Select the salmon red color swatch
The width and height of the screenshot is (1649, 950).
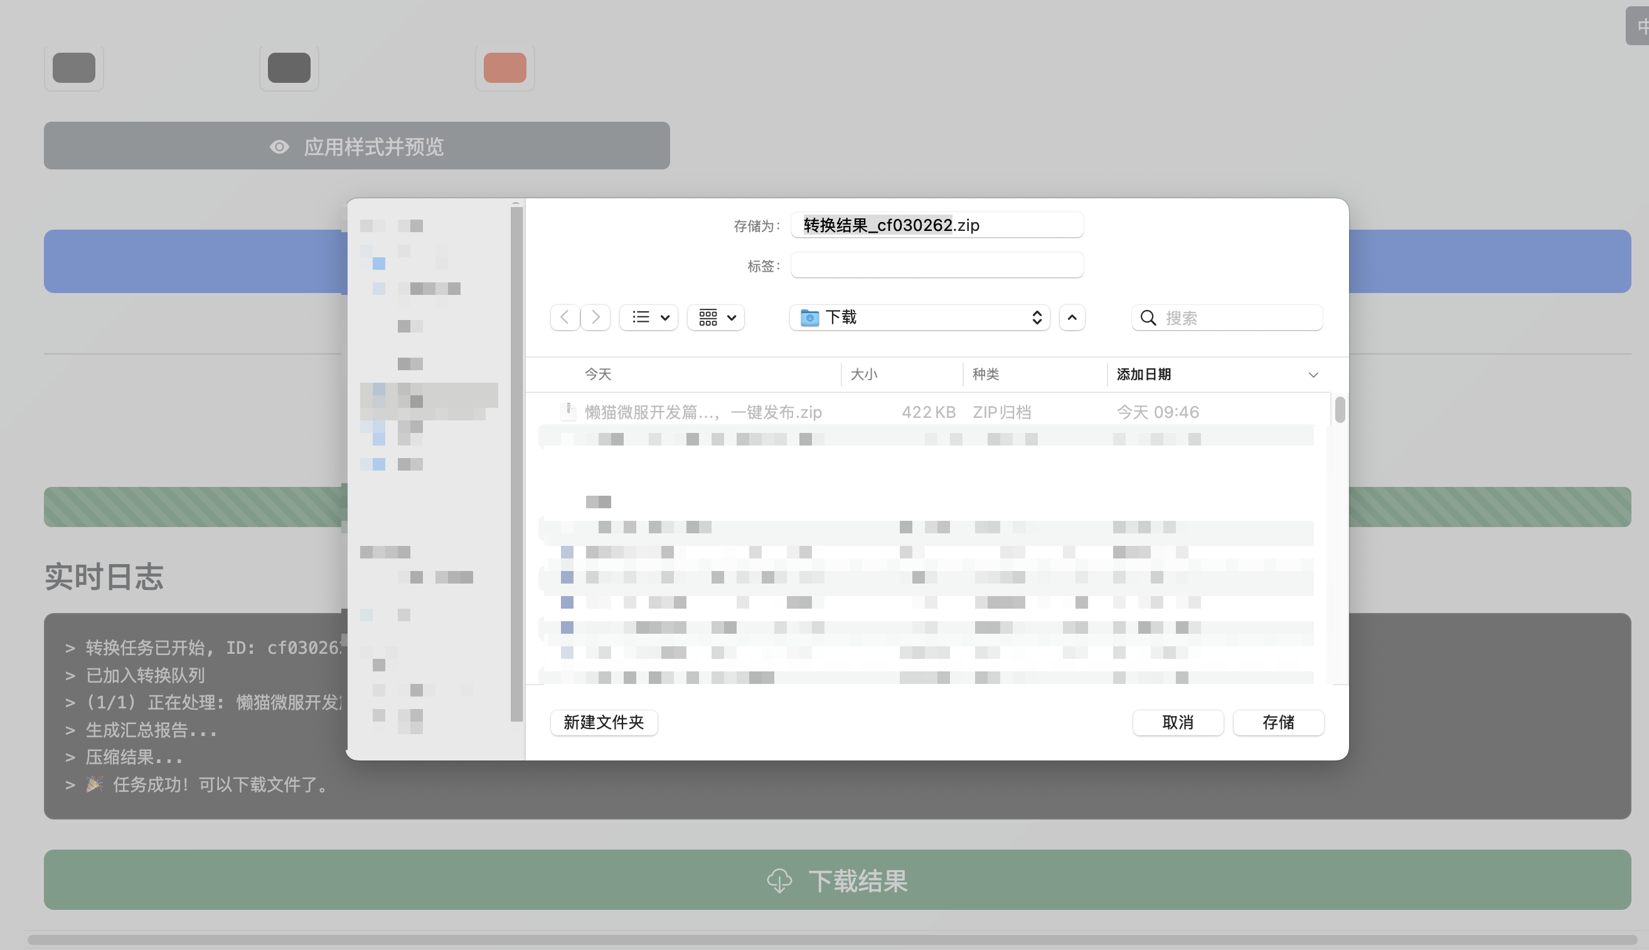pyautogui.click(x=505, y=68)
